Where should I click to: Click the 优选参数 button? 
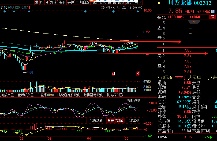click(96, 121)
